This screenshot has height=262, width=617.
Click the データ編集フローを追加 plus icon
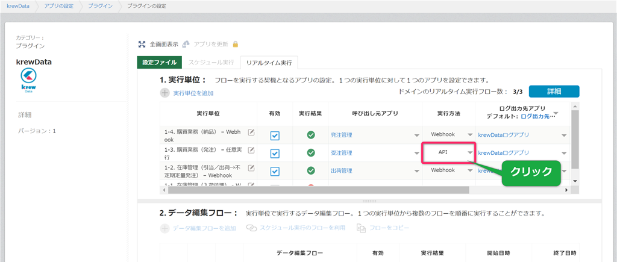pos(164,228)
